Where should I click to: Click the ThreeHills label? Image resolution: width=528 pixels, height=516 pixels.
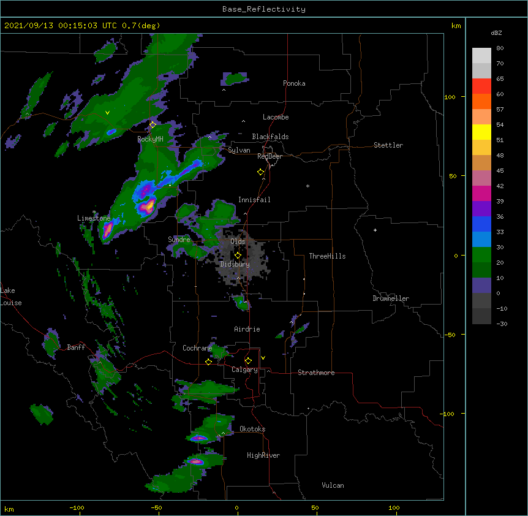click(x=327, y=256)
